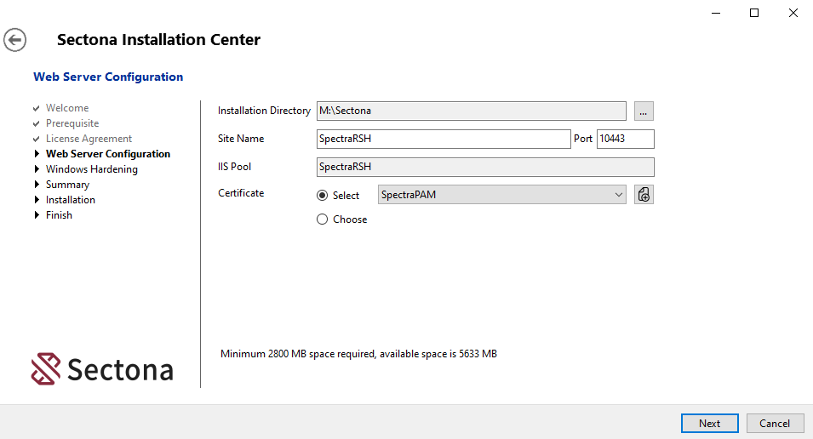Enable the 'Choose' certificate radio option
The width and height of the screenshot is (813, 439).
click(323, 219)
